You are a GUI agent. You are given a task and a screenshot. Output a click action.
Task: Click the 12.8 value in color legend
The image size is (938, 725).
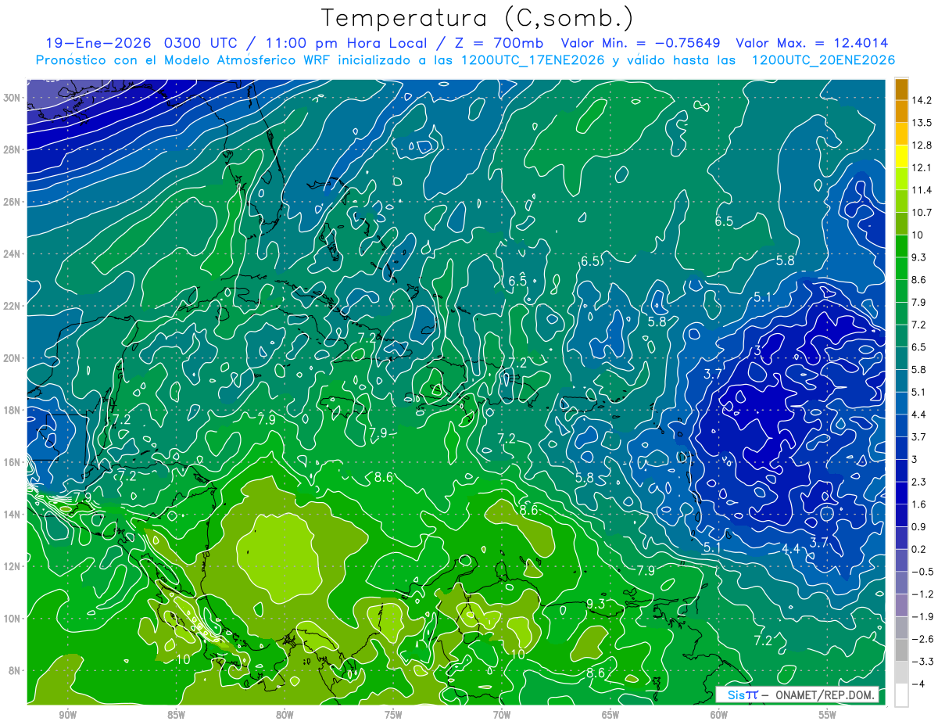(x=922, y=145)
